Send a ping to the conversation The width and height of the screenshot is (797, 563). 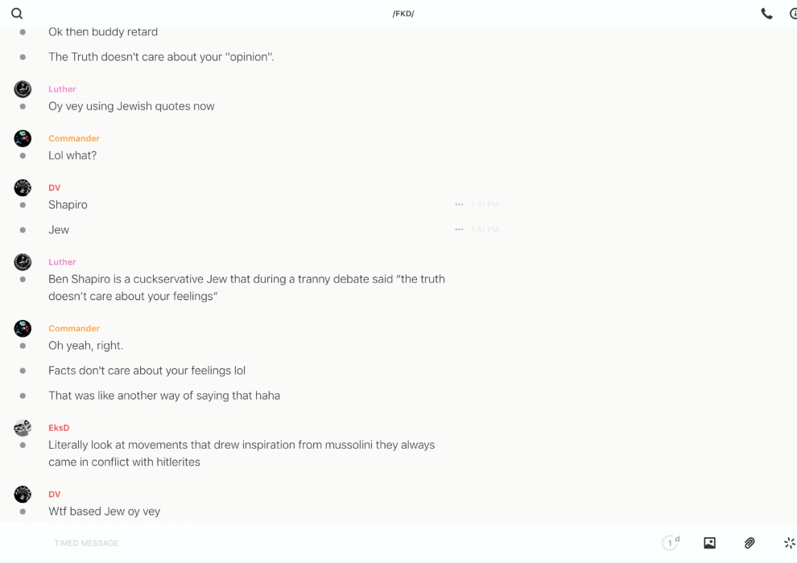tap(789, 543)
